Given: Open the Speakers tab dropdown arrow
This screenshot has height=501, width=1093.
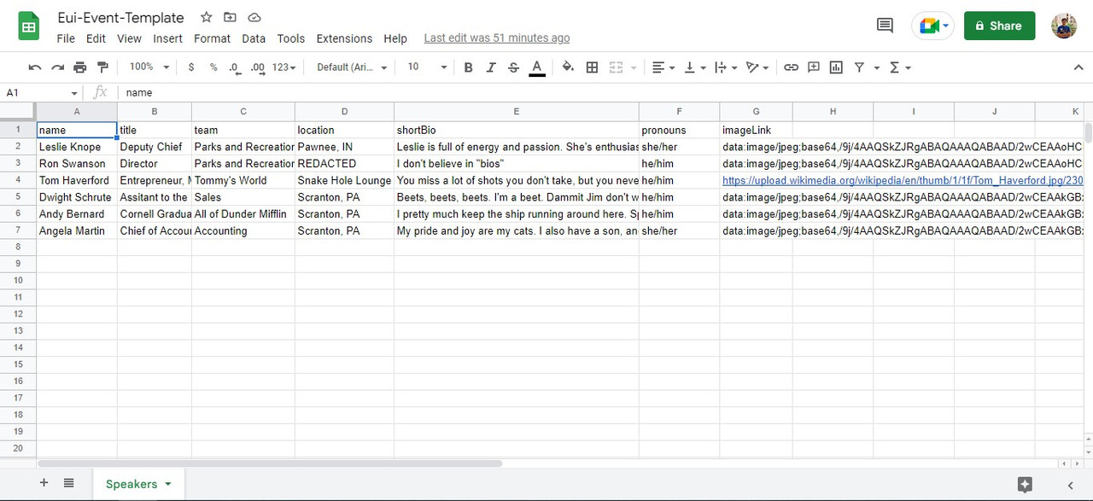Looking at the screenshot, I should (168, 484).
